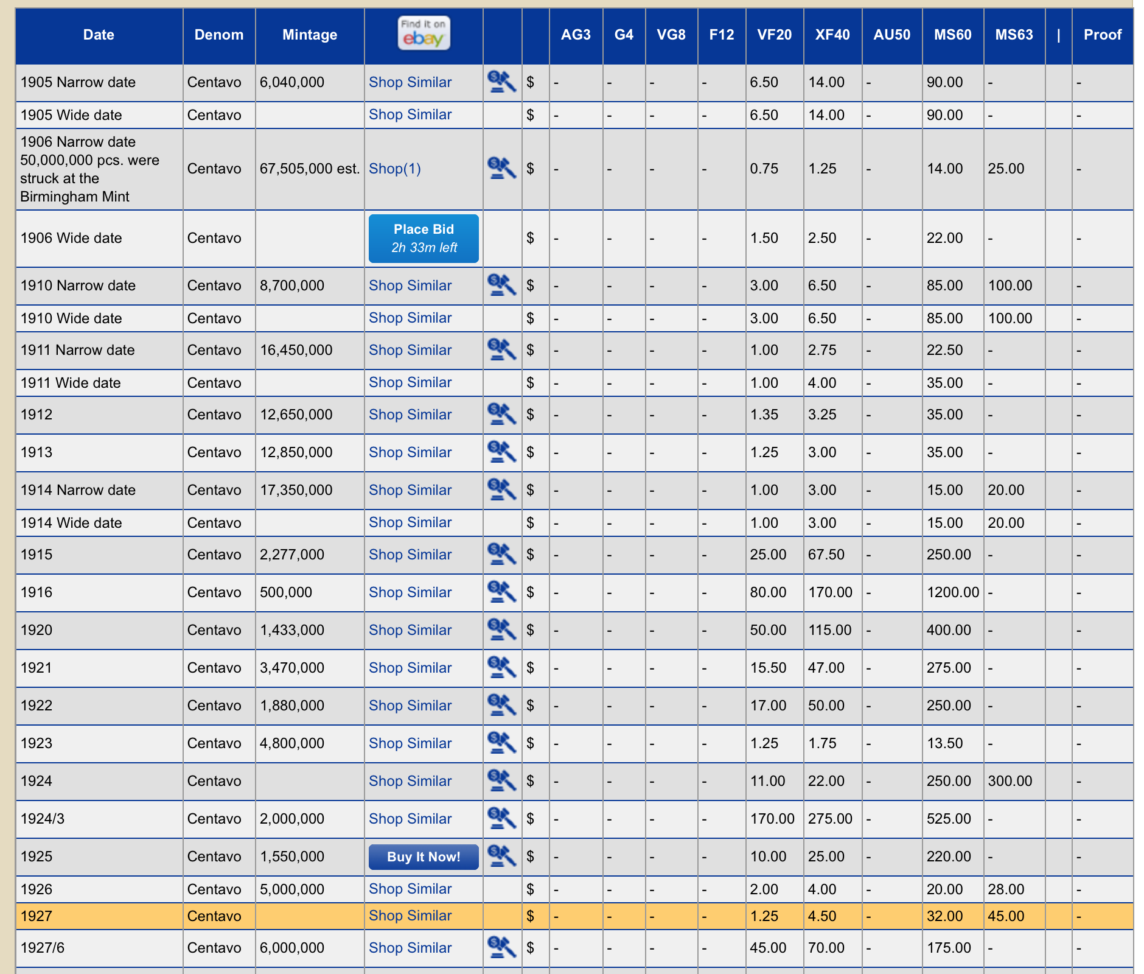
Task: Click the MS60 column header
Action: (x=953, y=35)
